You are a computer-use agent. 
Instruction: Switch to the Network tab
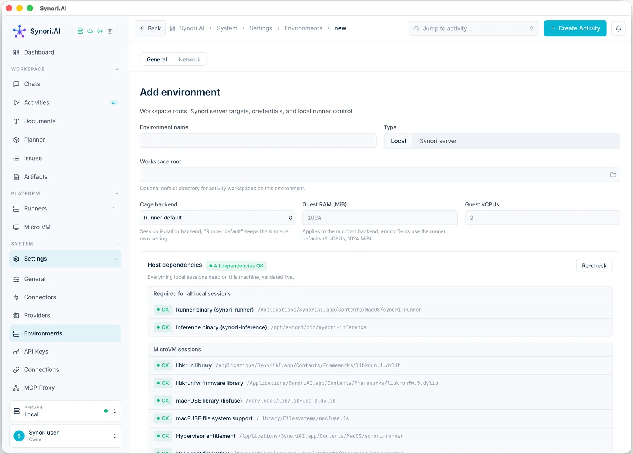190,59
